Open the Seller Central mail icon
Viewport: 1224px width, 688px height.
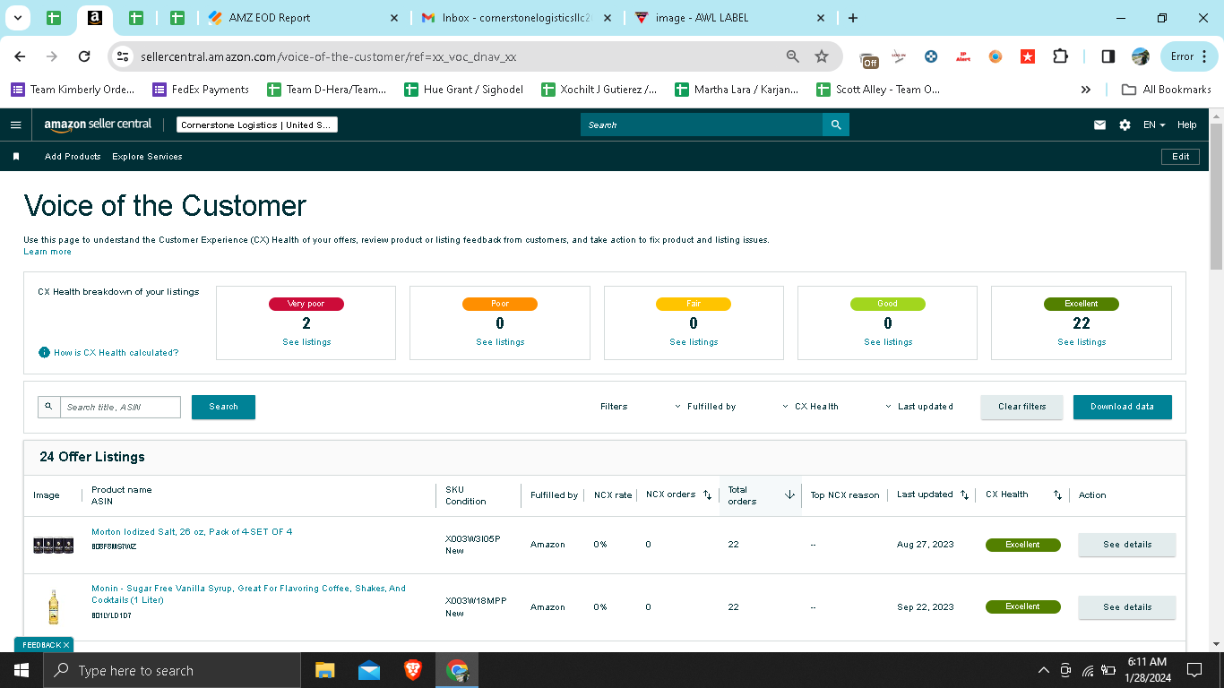[1099, 125]
